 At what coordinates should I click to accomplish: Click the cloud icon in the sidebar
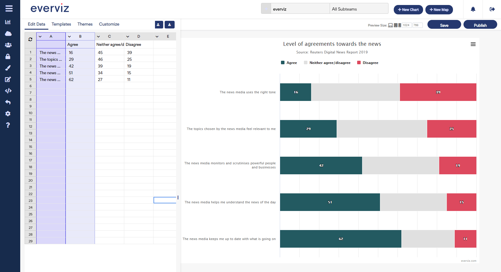click(8, 33)
